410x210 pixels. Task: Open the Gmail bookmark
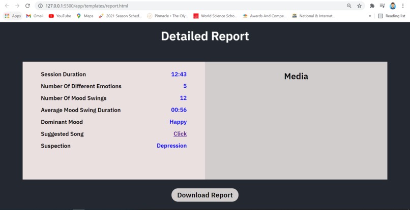point(35,16)
